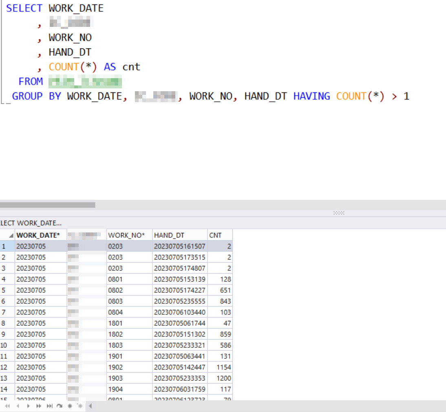Click the FROM keyword in the editor
The image size is (446, 412).
coord(31,81)
